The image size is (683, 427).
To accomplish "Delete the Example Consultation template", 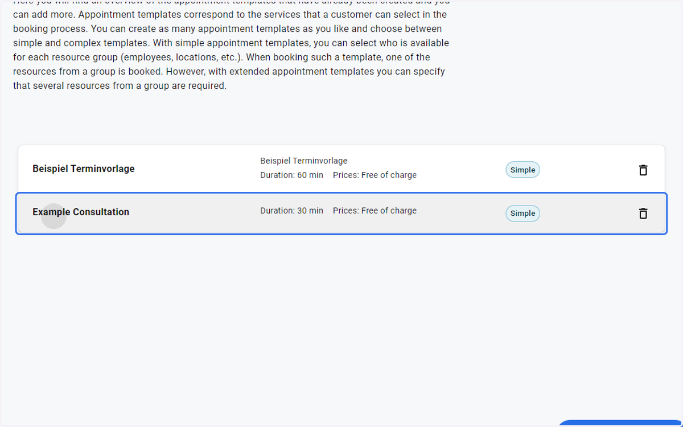I will 643,213.
